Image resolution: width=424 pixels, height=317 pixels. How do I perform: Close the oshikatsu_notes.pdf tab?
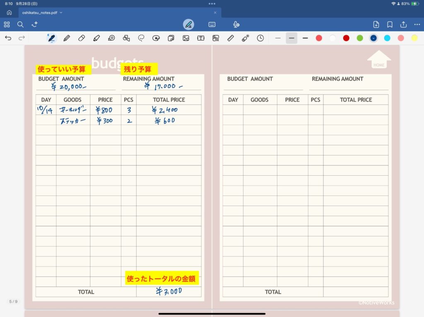215,12
